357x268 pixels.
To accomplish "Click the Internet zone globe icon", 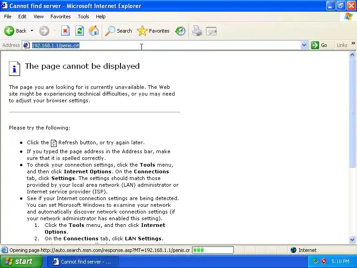I will 293,250.
